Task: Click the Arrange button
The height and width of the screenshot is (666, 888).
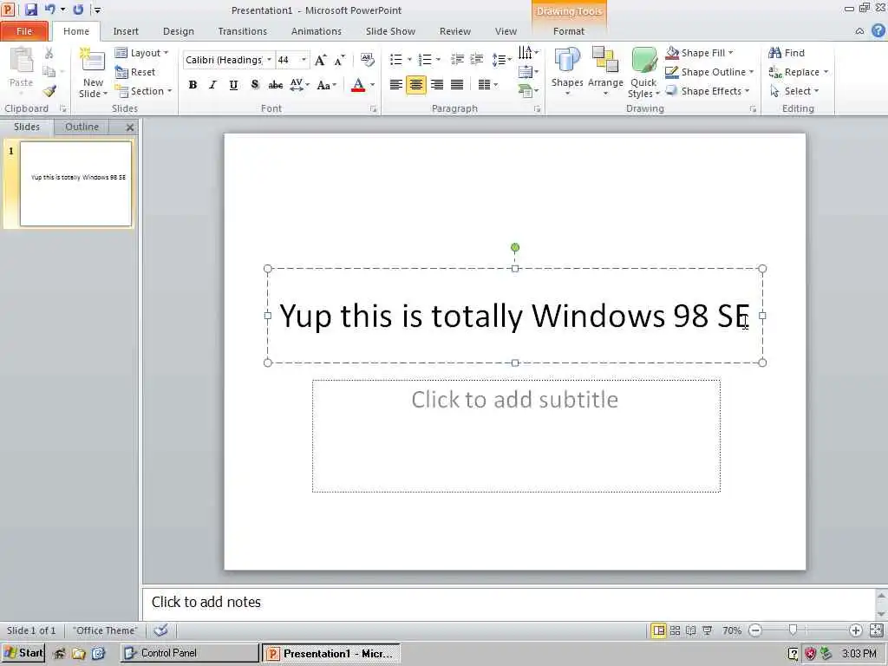Action: 605,72
